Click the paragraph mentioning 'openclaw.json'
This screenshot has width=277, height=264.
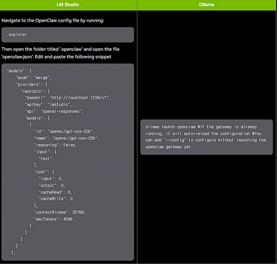coord(60,53)
